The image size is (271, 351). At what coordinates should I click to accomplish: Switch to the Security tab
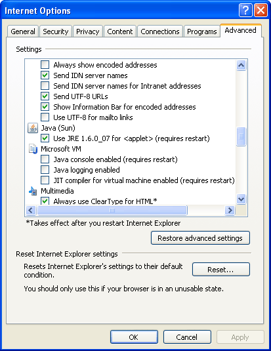[x=56, y=31]
